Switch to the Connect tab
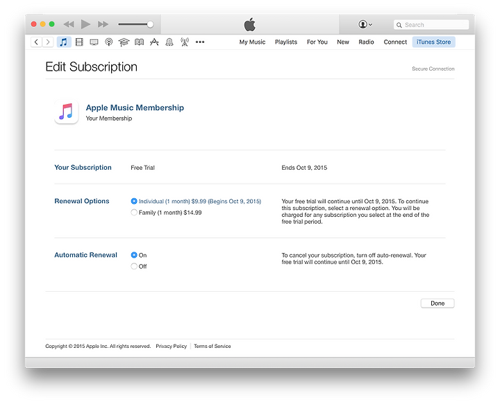 [395, 42]
